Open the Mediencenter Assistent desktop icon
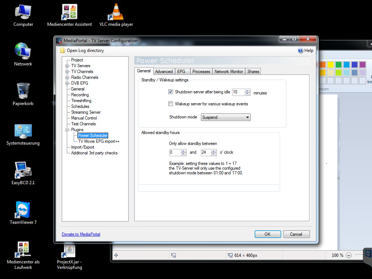Screen dimensions: 372x279 tap(69, 12)
